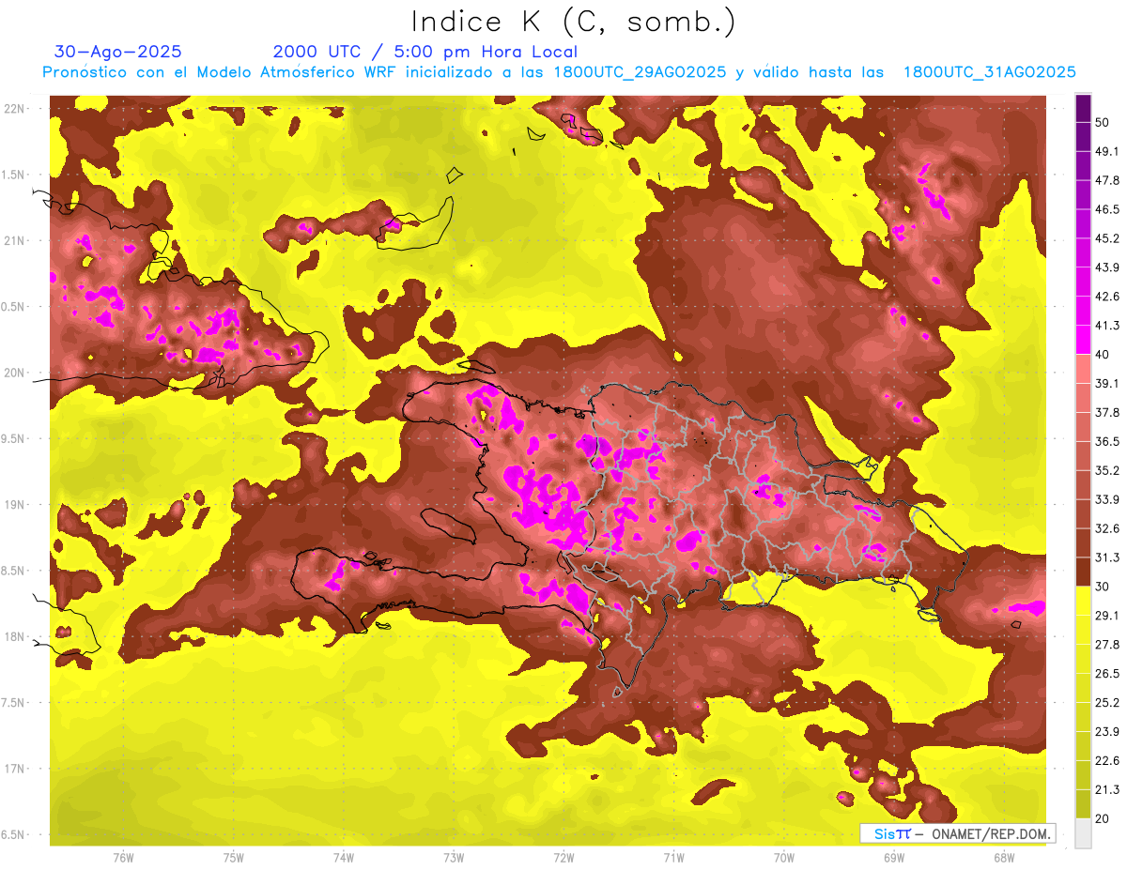The height and width of the screenshot is (870, 1127).
Task: Click the 72W longitude axis label
Action: pos(563,857)
